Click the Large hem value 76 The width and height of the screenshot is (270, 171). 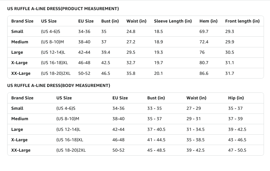[x=202, y=52]
